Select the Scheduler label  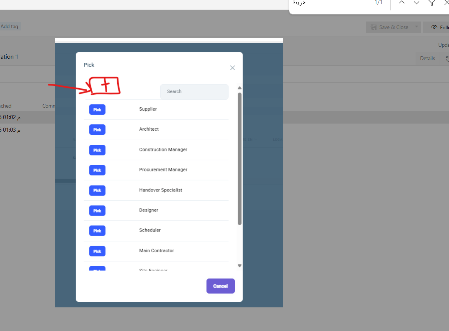coord(150,230)
